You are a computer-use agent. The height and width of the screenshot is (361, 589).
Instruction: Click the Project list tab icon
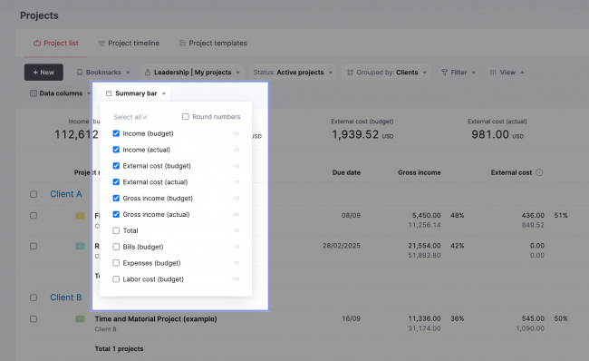(x=37, y=44)
